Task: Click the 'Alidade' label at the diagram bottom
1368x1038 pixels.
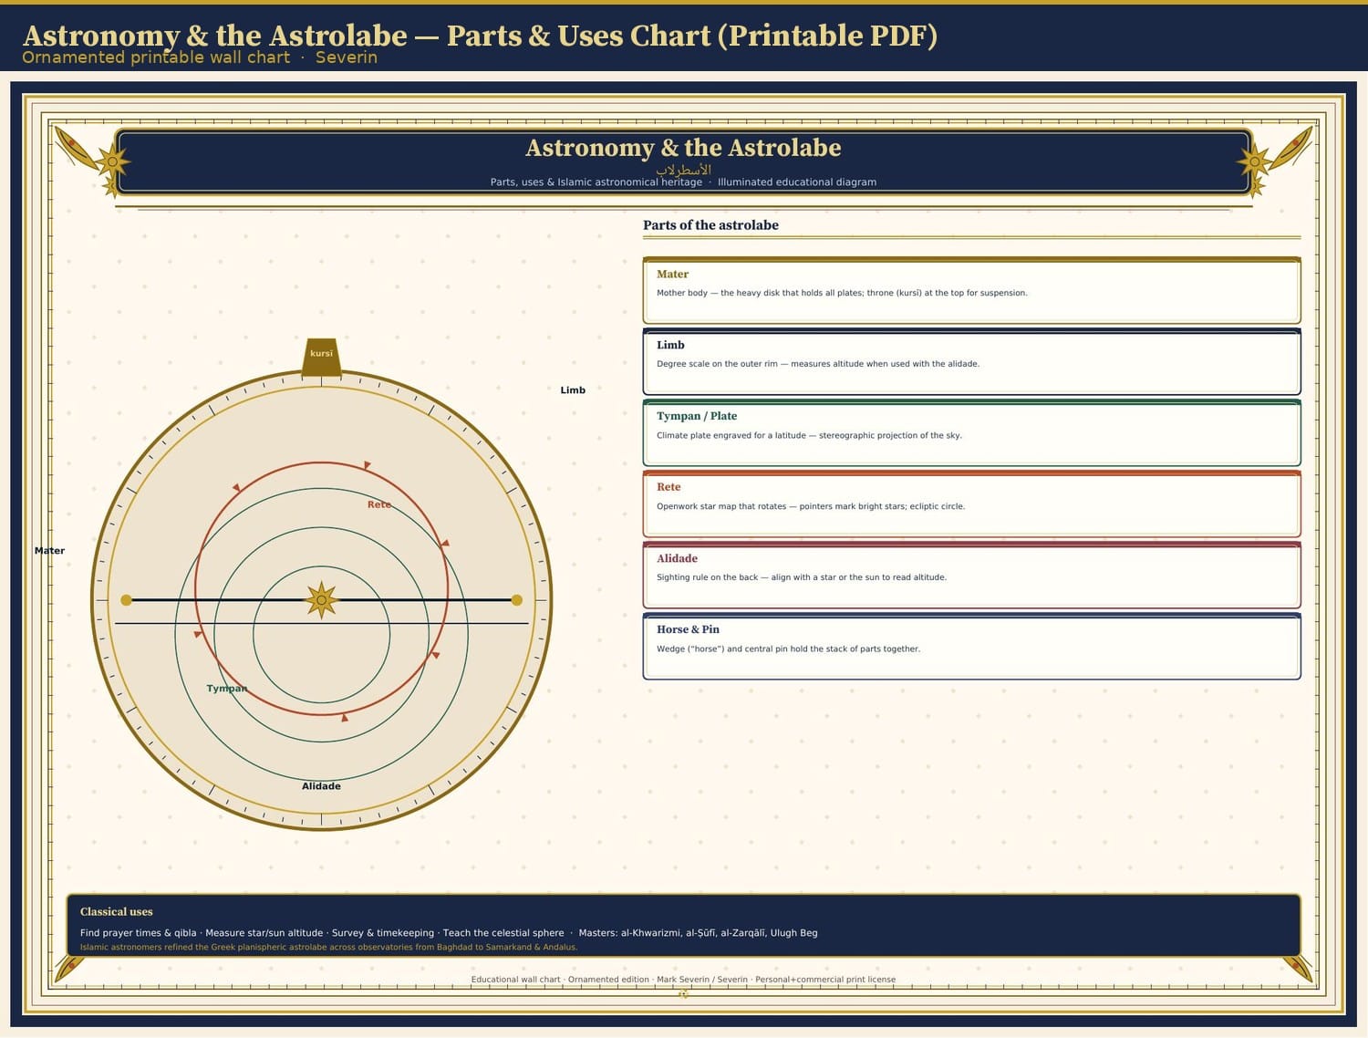Action: tap(321, 786)
